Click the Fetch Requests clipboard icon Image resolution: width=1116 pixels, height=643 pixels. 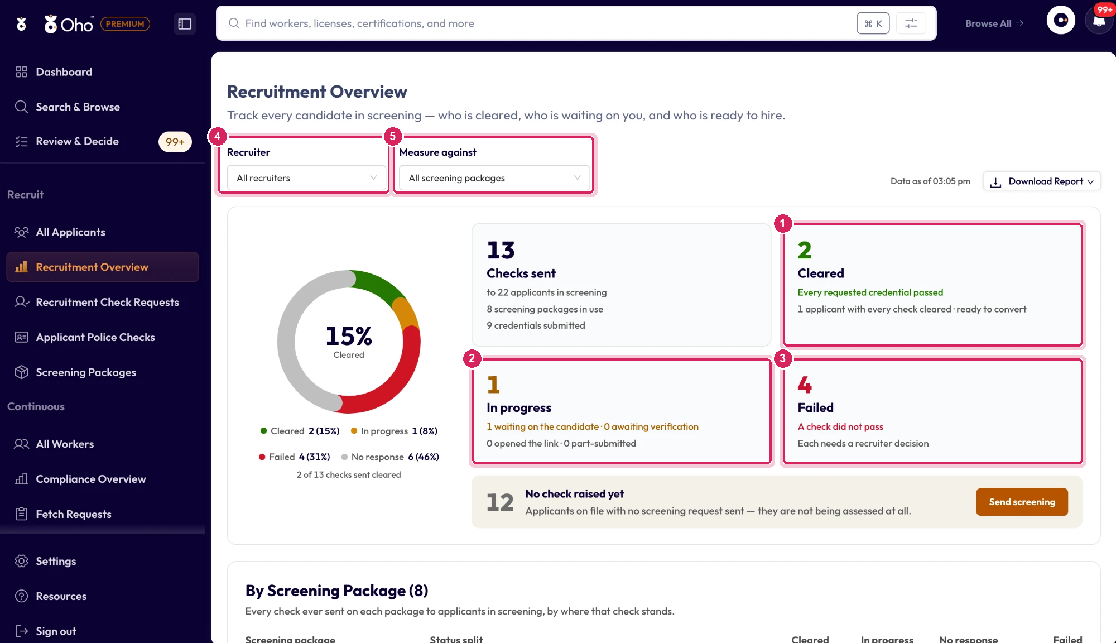(x=21, y=514)
